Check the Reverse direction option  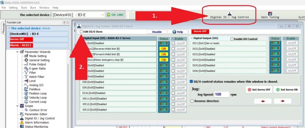[x=192, y=101]
